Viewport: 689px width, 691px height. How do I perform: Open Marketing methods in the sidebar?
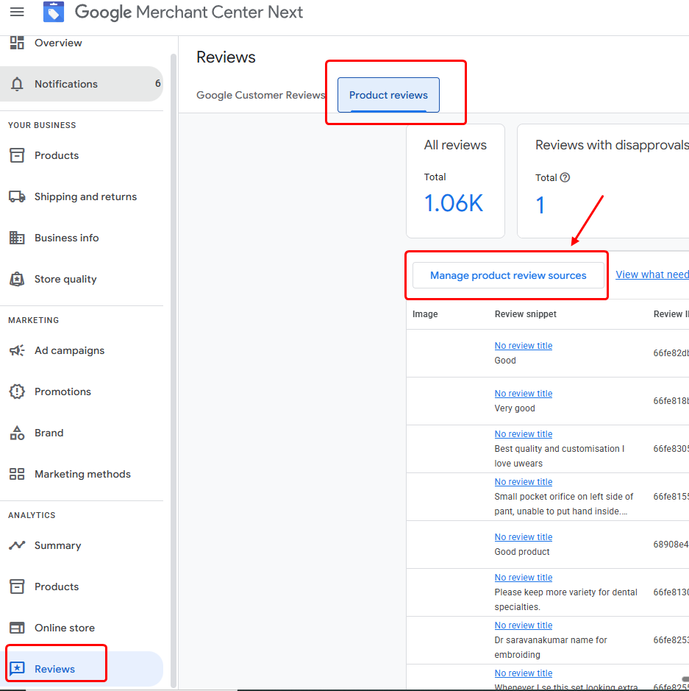coord(82,474)
